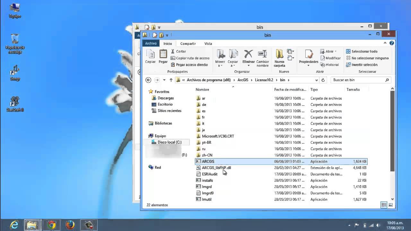Open Internet Explorer from the taskbar
Image resolution: width=411 pixels, height=231 pixels.
tap(14, 225)
